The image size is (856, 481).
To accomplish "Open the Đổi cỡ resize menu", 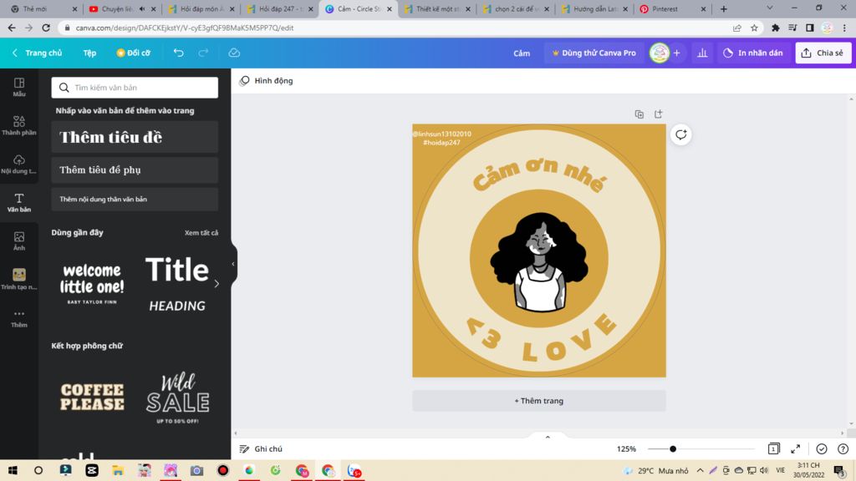I will click(133, 53).
